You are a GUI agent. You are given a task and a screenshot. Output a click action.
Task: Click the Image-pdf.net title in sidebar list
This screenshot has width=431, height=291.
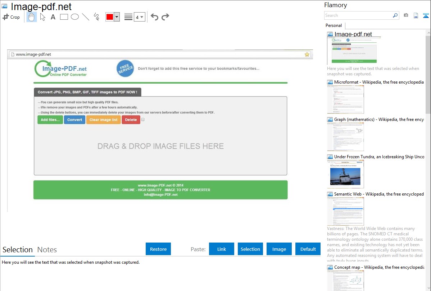click(x=353, y=34)
